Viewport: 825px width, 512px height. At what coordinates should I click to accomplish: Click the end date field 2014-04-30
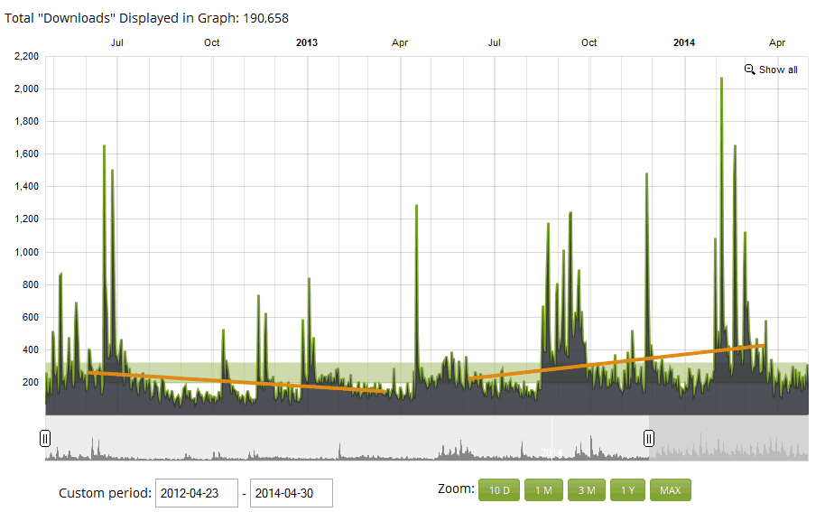click(x=291, y=493)
